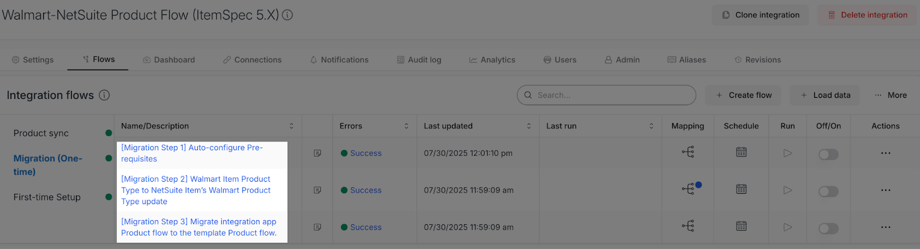
Task: Open the More options menu
Action: pyautogui.click(x=891, y=95)
